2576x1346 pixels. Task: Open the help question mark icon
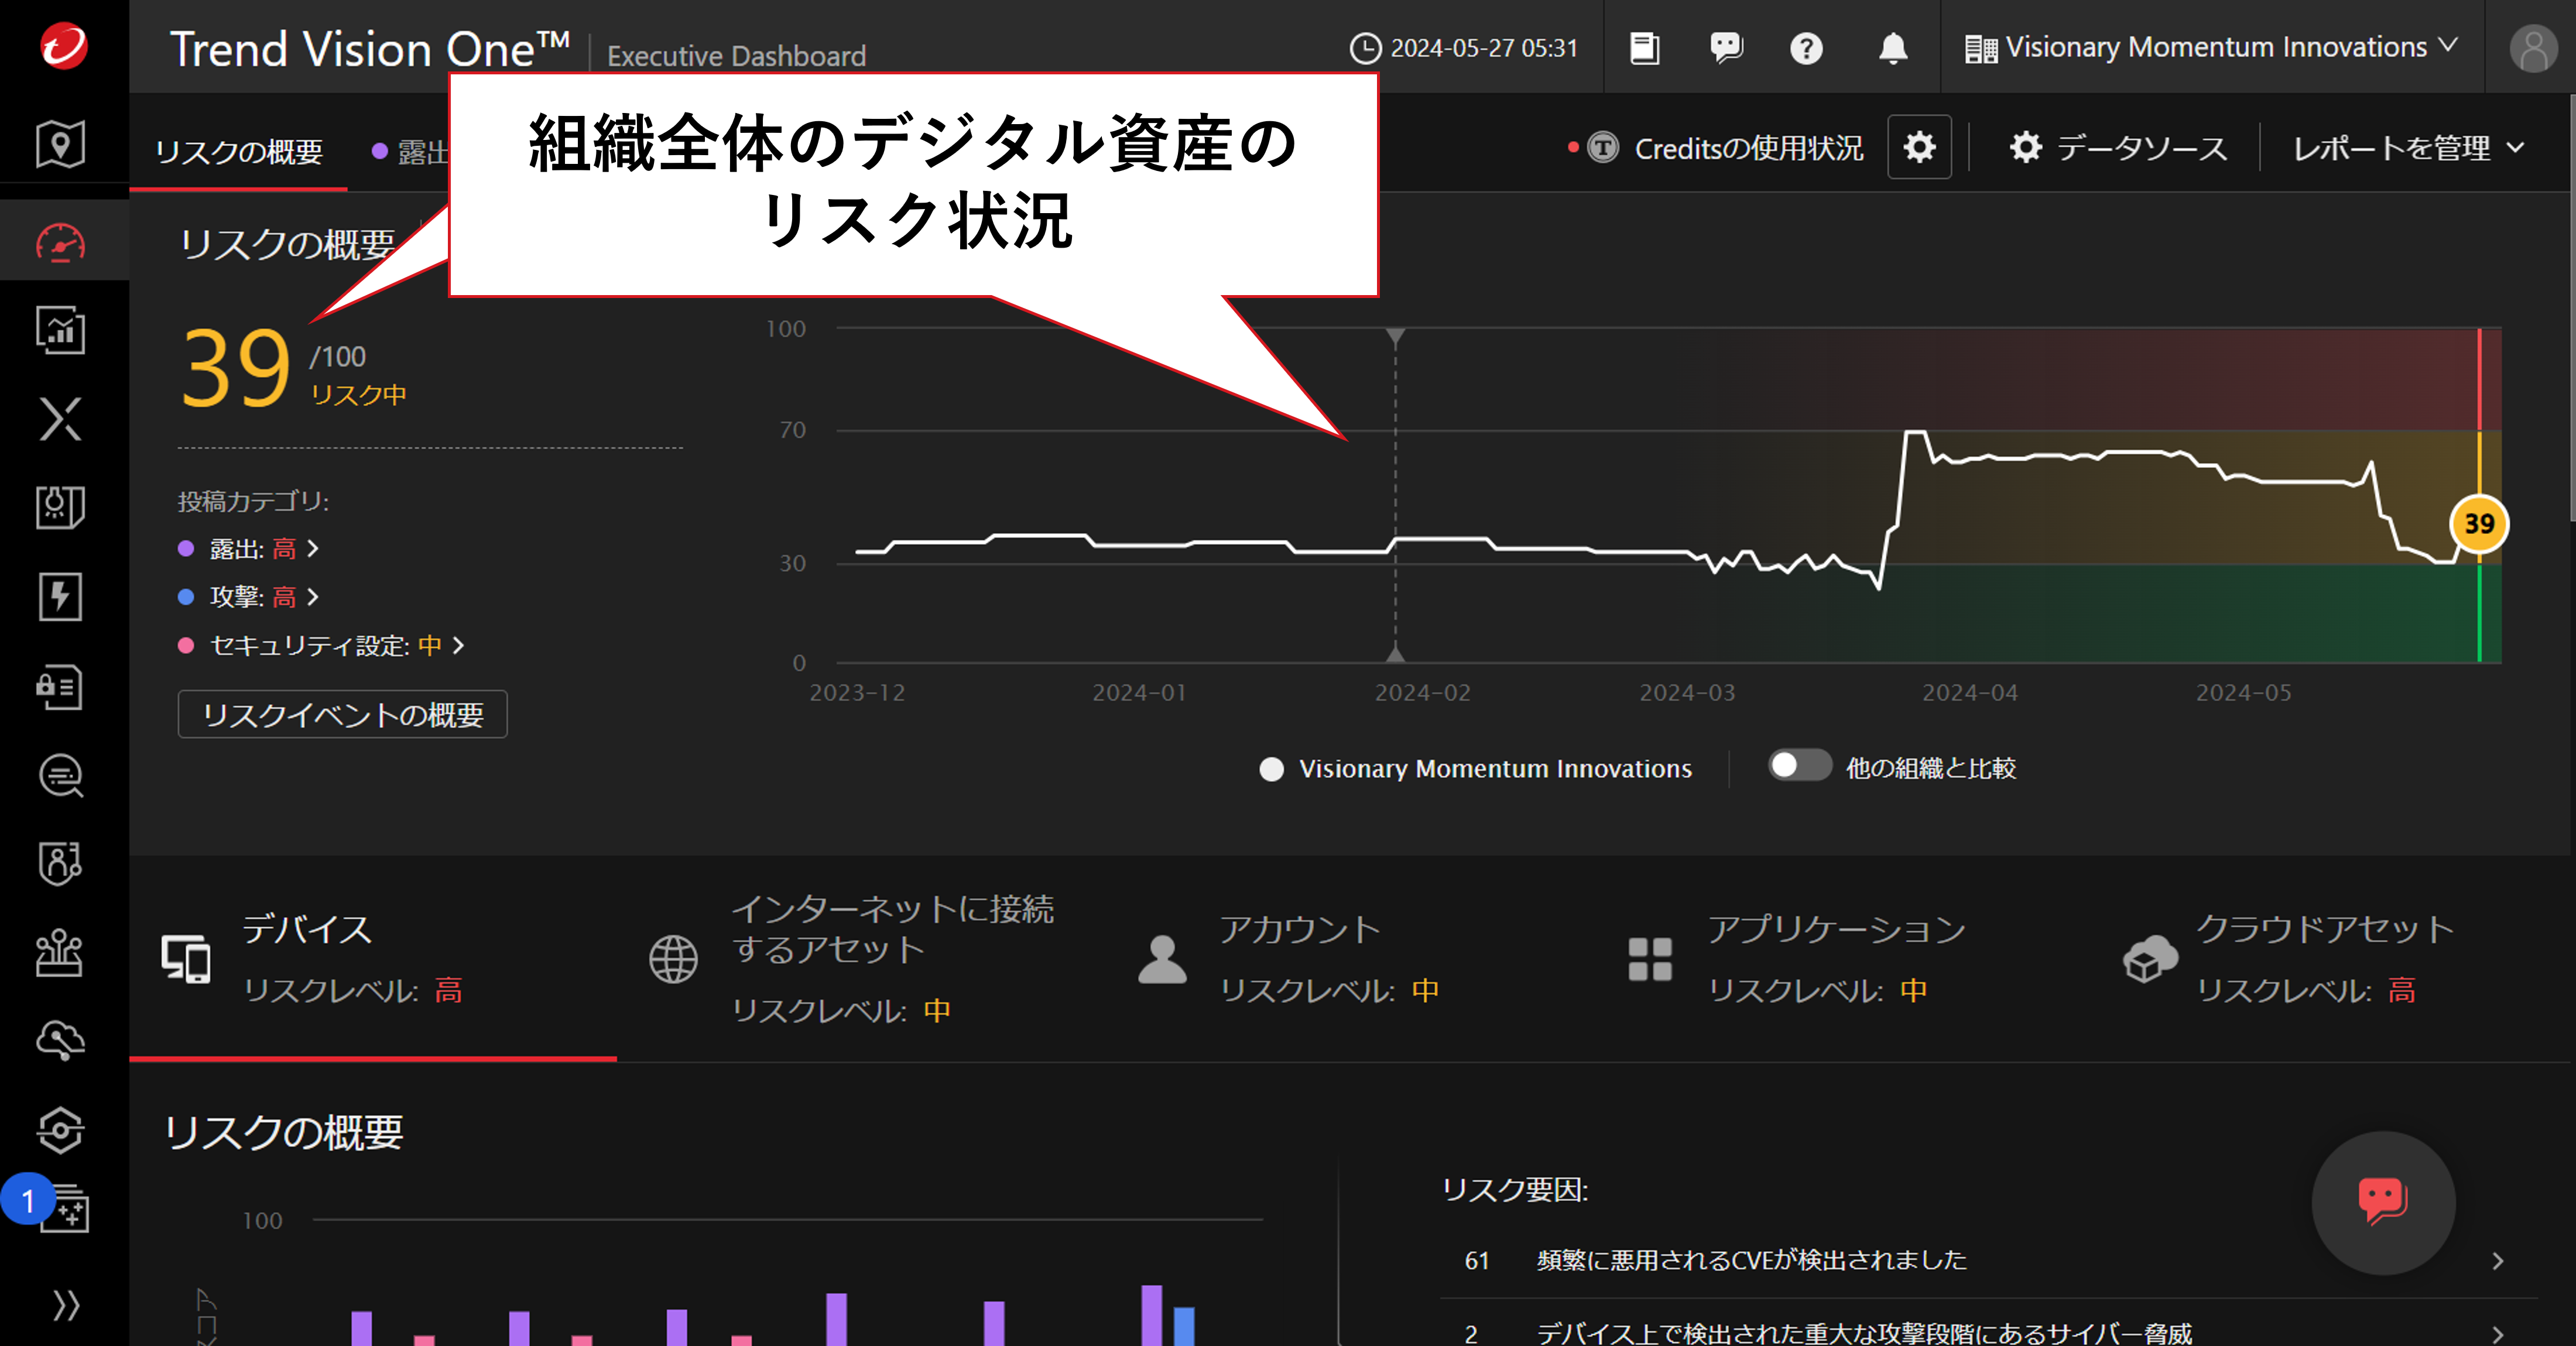tap(1806, 48)
